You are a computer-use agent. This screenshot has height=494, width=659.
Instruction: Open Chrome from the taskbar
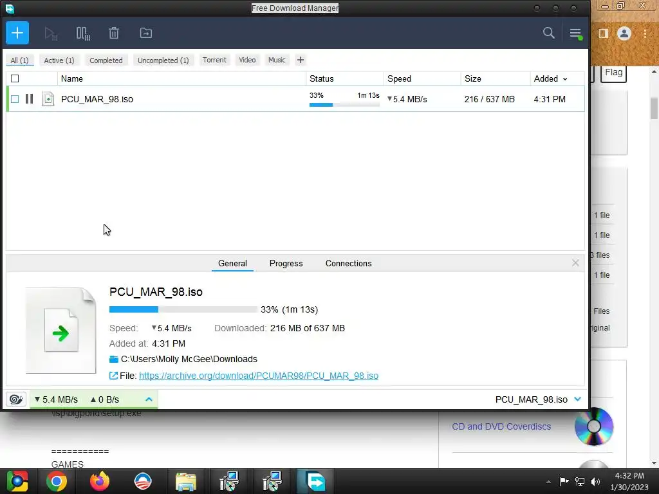tap(57, 481)
